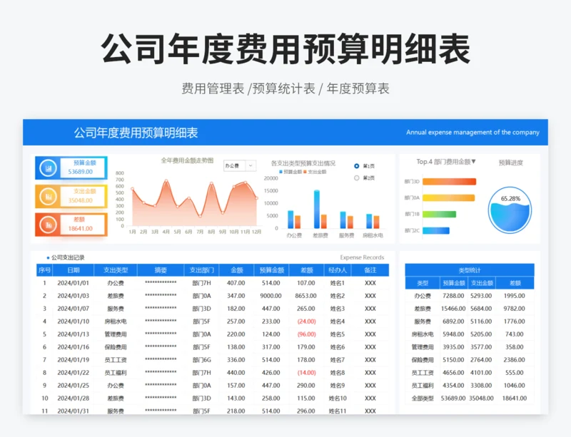Click the blue budget amount chart icon
Image resolution: width=571 pixels, height=437 pixels.
tap(48, 168)
